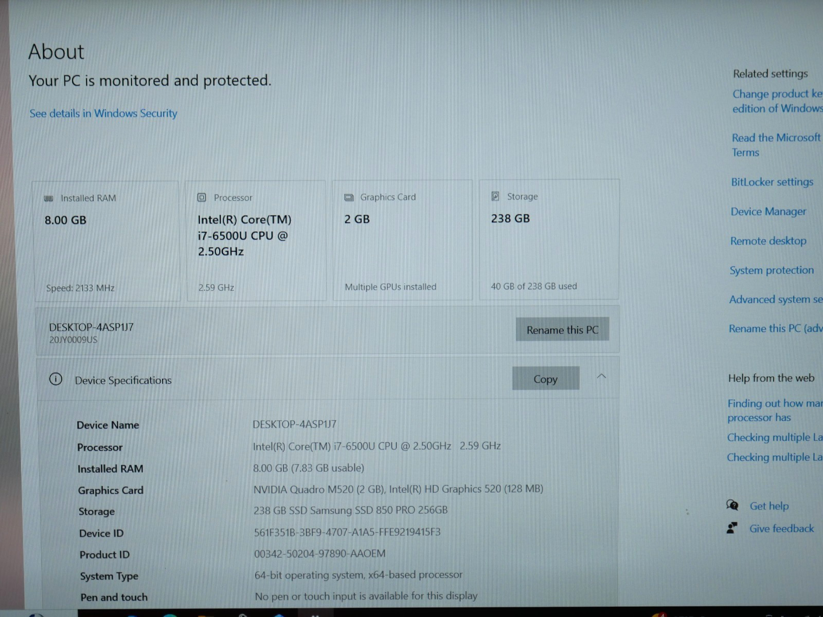Click the Related settings heading
Viewport: 823px width, 617px height.
770,73
